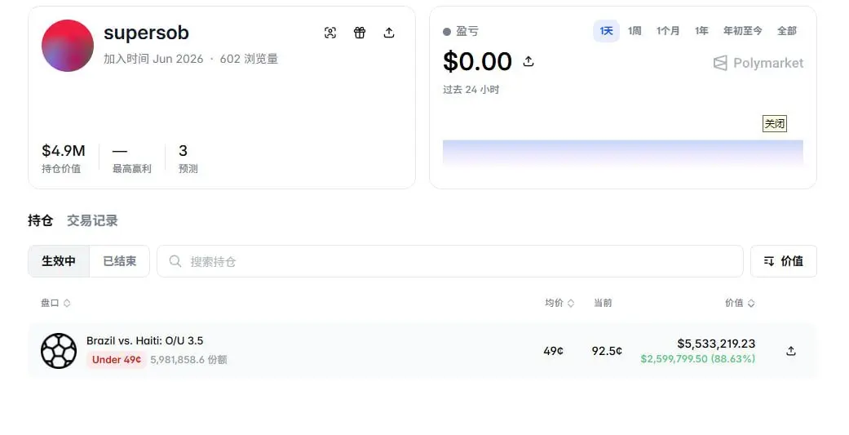Switch to the 交易记录 tab
This screenshot has width=849, height=435.
coord(92,220)
